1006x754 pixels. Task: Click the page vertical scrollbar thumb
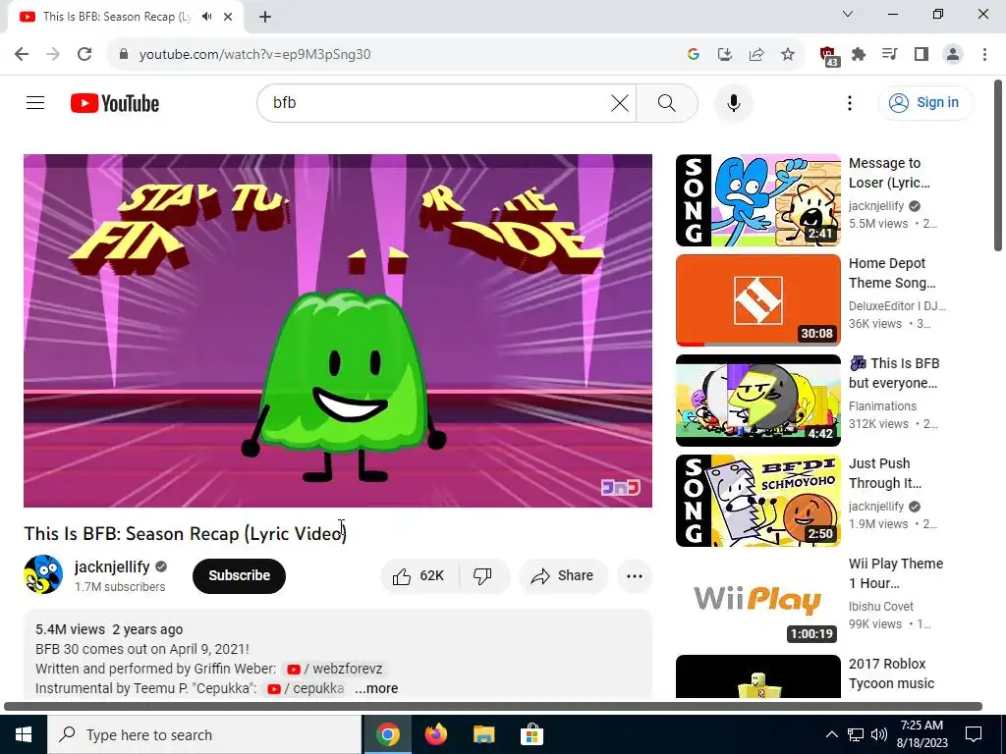coord(998,165)
